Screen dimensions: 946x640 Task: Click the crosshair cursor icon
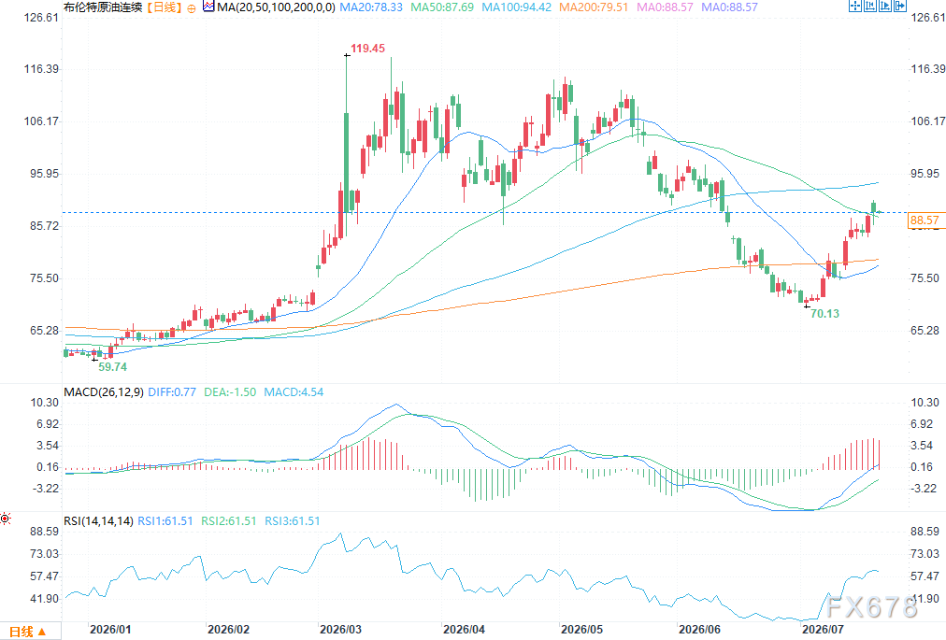click(855, 6)
